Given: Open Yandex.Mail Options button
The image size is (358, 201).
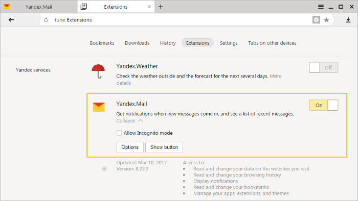Looking at the screenshot, I should (130, 147).
